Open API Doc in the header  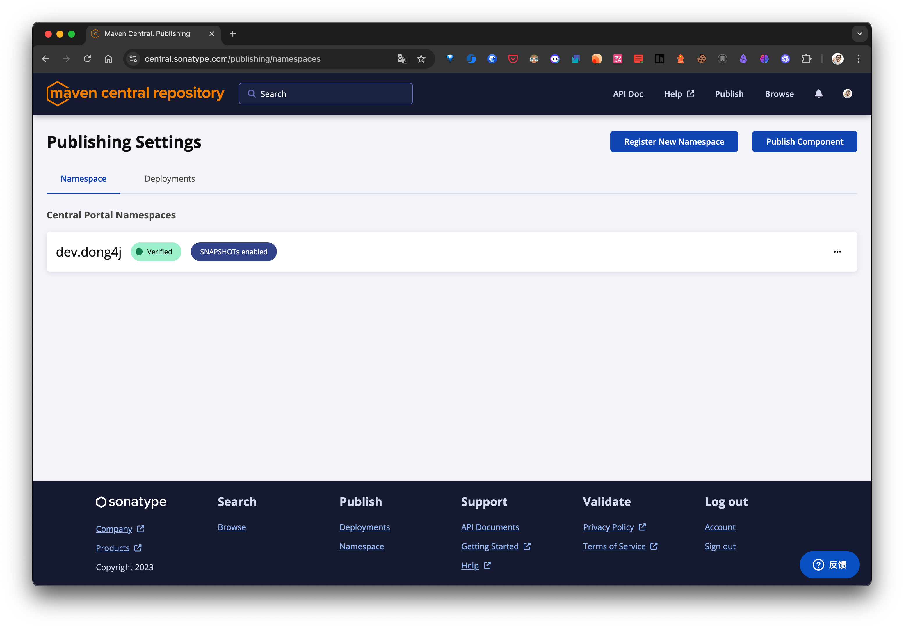[x=628, y=94]
